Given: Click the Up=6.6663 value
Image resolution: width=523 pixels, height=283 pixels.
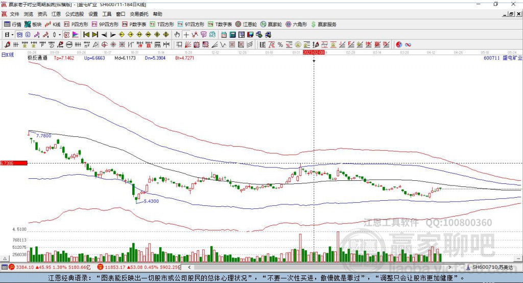Looking at the screenshot, I should tap(94, 58).
